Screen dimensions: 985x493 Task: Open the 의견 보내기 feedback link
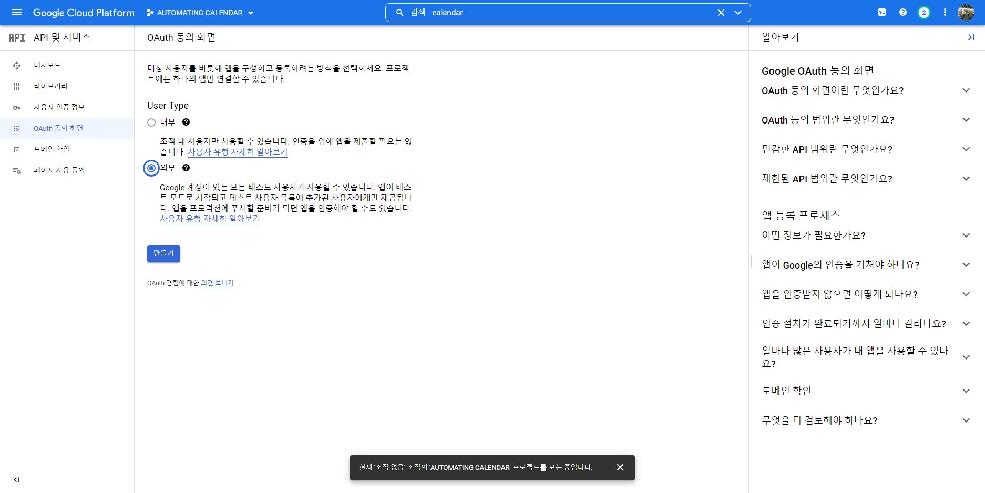[217, 283]
